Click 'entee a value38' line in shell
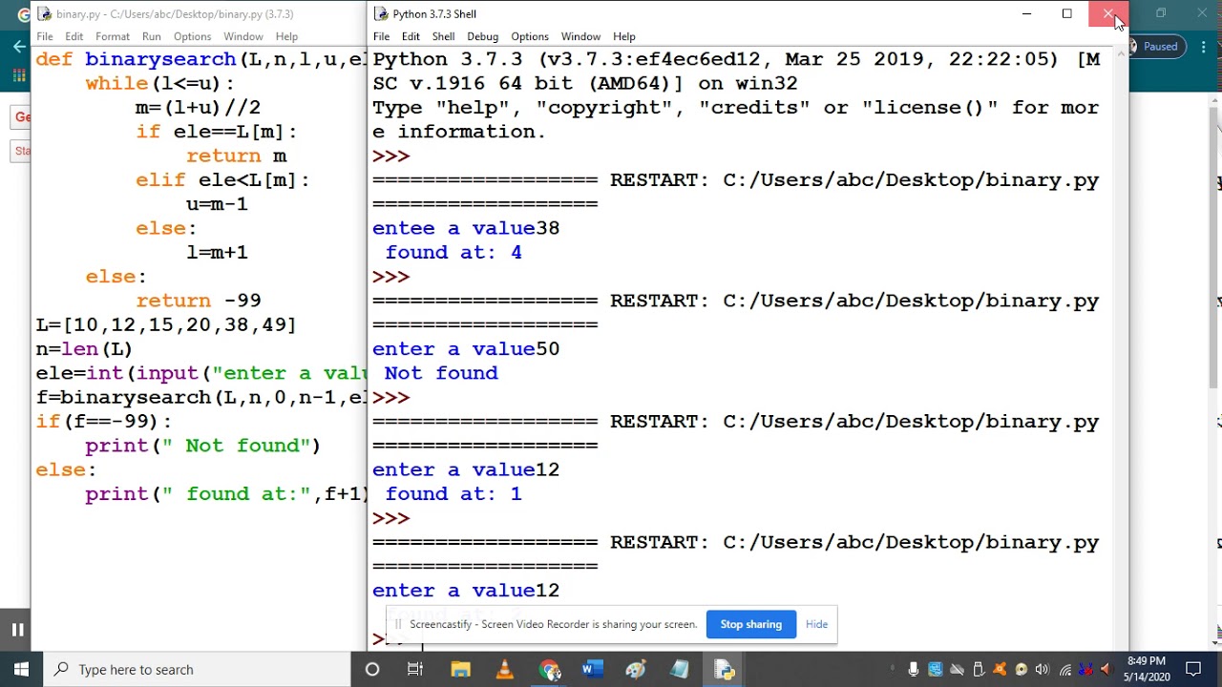Image resolution: width=1222 pixels, height=687 pixels. [x=466, y=228]
